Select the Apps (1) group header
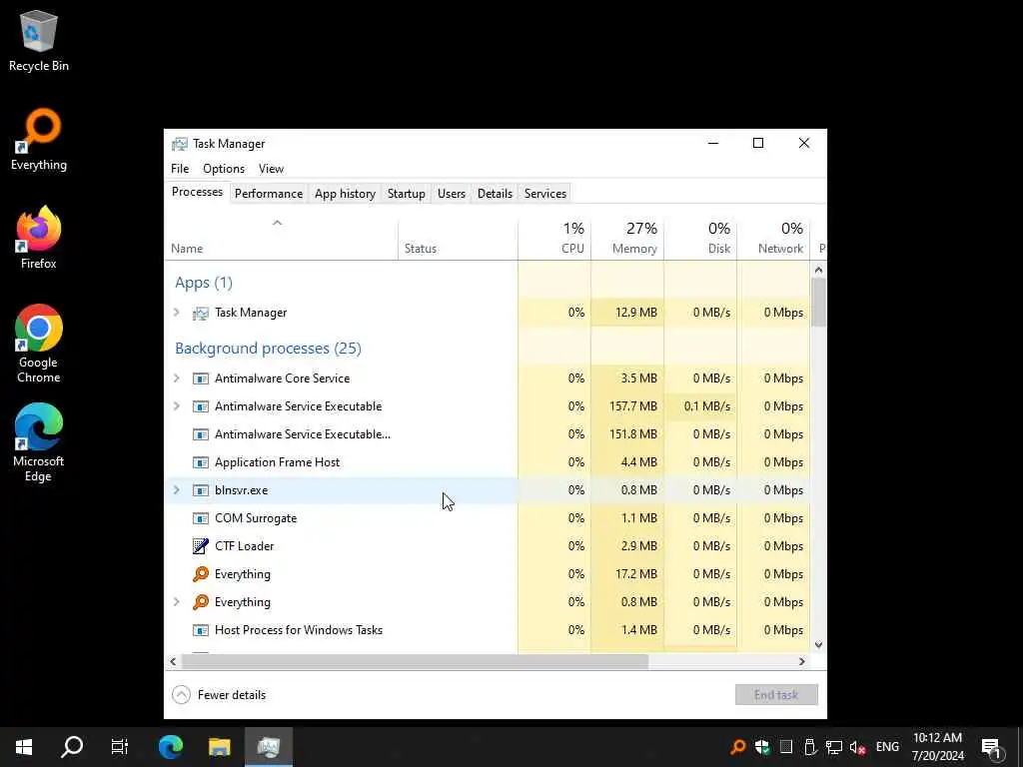The height and width of the screenshot is (767, 1023). click(x=204, y=283)
